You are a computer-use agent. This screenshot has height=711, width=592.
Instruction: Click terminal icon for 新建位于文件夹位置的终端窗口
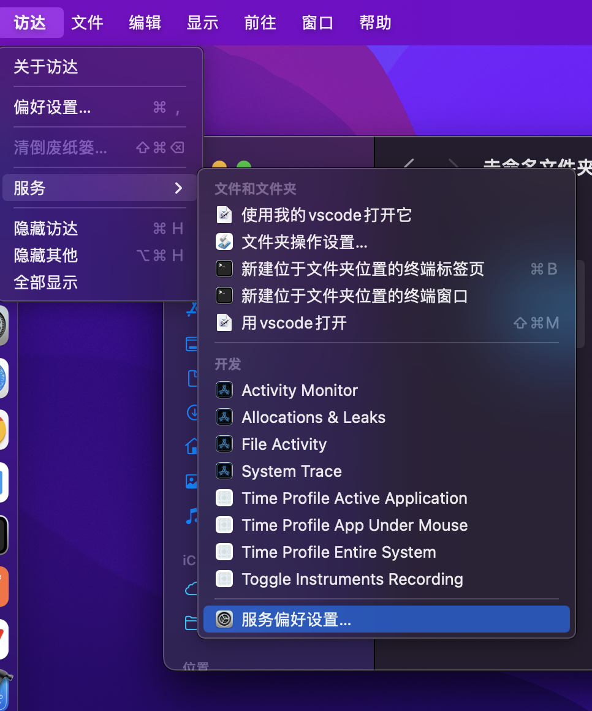click(224, 295)
